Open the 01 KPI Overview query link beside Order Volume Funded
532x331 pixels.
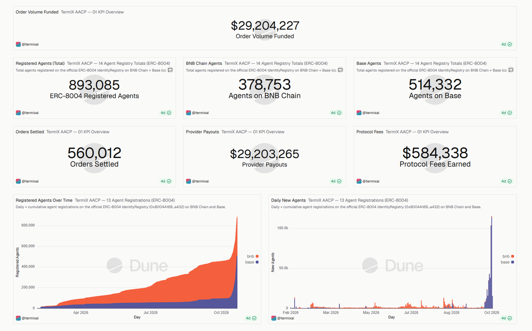point(92,12)
